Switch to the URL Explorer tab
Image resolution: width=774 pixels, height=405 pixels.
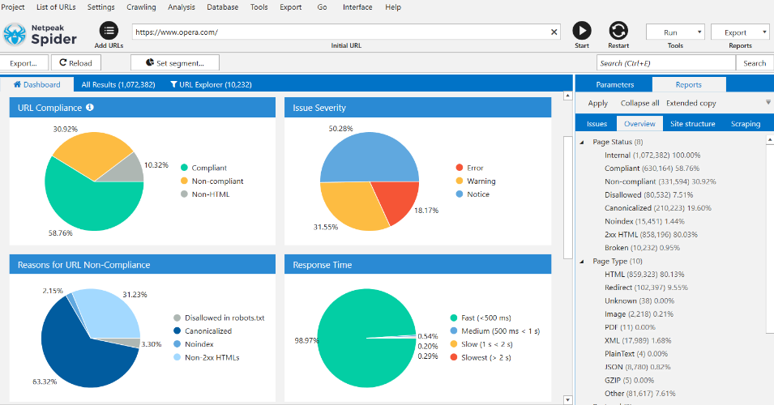211,84
